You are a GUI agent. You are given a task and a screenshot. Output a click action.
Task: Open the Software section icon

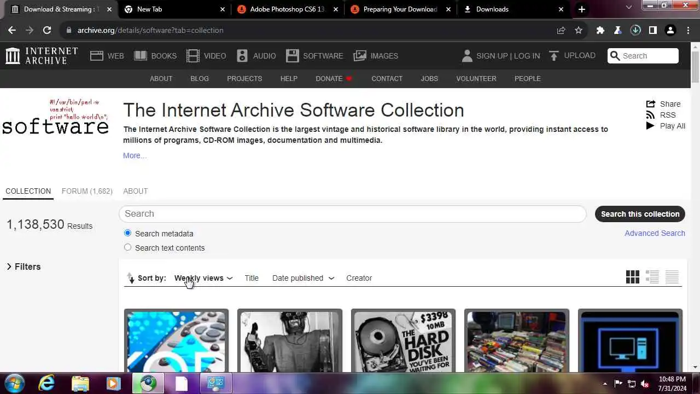[293, 56]
